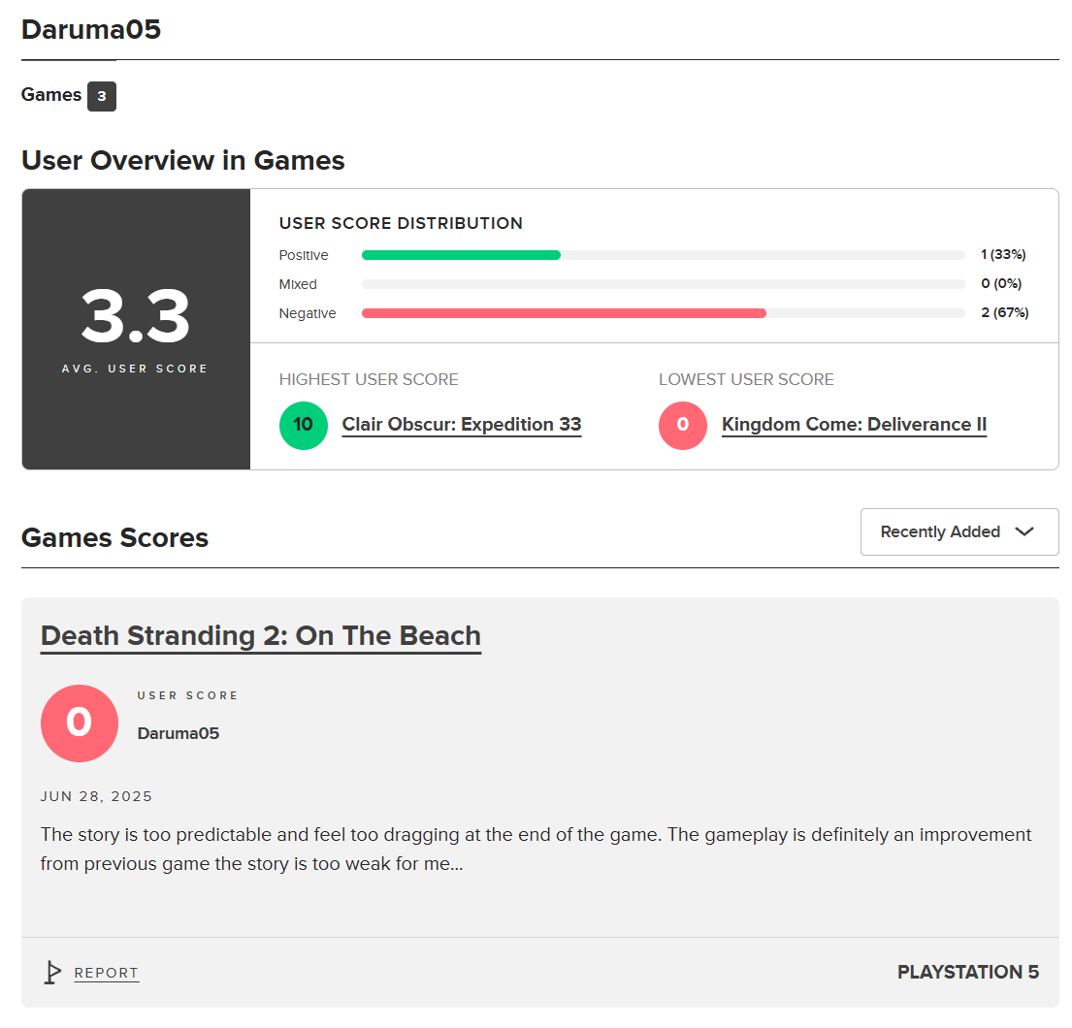
Task: Open Clair Obscur: Expedition 33 link
Action: pyautogui.click(x=462, y=425)
